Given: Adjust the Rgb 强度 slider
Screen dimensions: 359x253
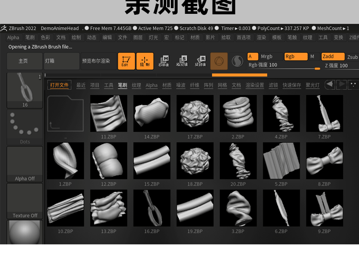Looking at the screenshot, I should point(278,68).
